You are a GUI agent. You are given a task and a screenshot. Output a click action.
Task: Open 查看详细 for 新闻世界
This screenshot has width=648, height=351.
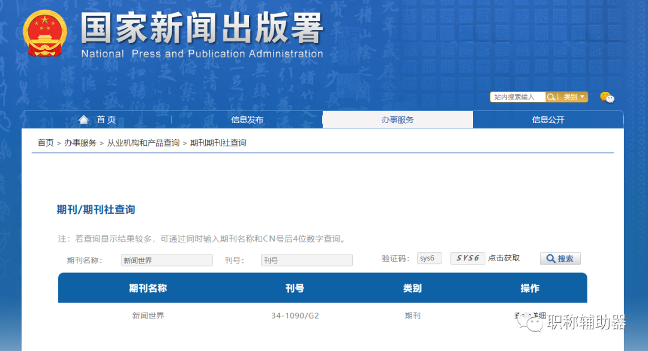click(530, 315)
